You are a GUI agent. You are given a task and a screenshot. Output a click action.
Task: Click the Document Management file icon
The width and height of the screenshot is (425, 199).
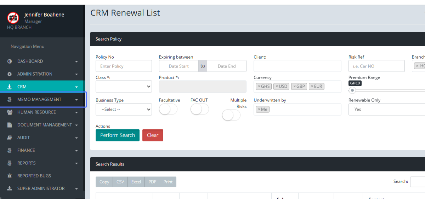tap(10, 125)
